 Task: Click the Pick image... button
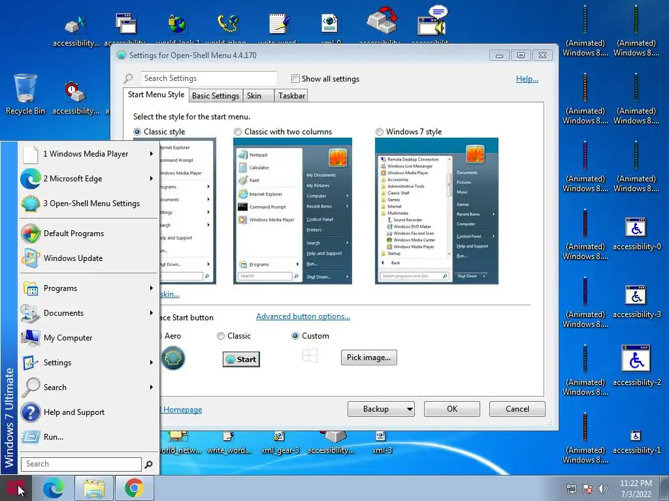(x=368, y=357)
